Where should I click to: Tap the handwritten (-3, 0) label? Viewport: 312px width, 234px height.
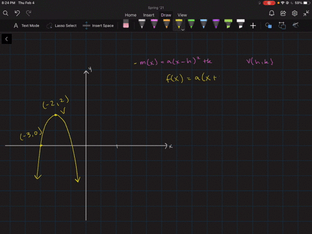point(31,134)
